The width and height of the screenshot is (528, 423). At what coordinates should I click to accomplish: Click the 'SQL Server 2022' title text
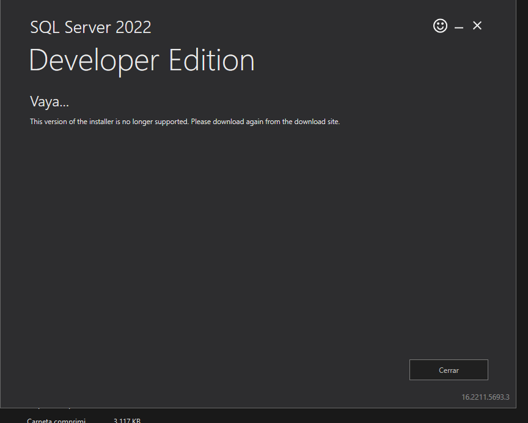point(90,27)
